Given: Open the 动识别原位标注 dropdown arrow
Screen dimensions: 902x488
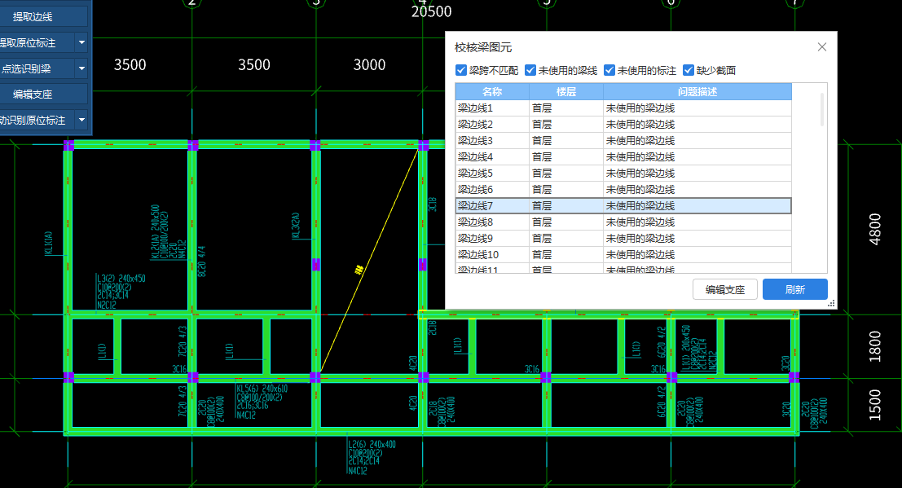Looking at the screenshot, I should 81,121.
